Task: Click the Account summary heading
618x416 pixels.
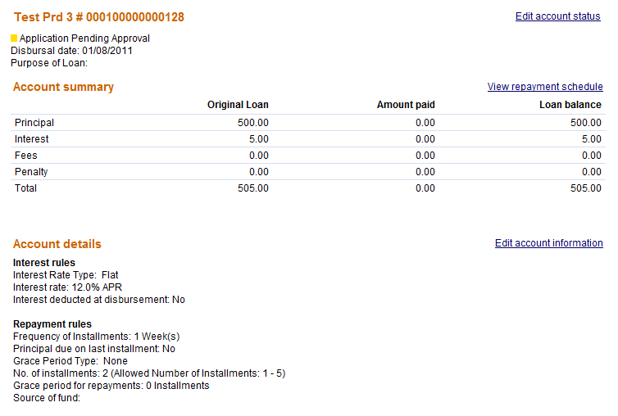Action: point(63,87)
